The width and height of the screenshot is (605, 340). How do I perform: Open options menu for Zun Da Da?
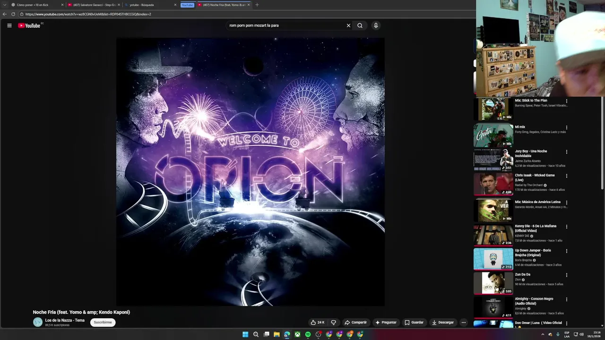point(567,275)
